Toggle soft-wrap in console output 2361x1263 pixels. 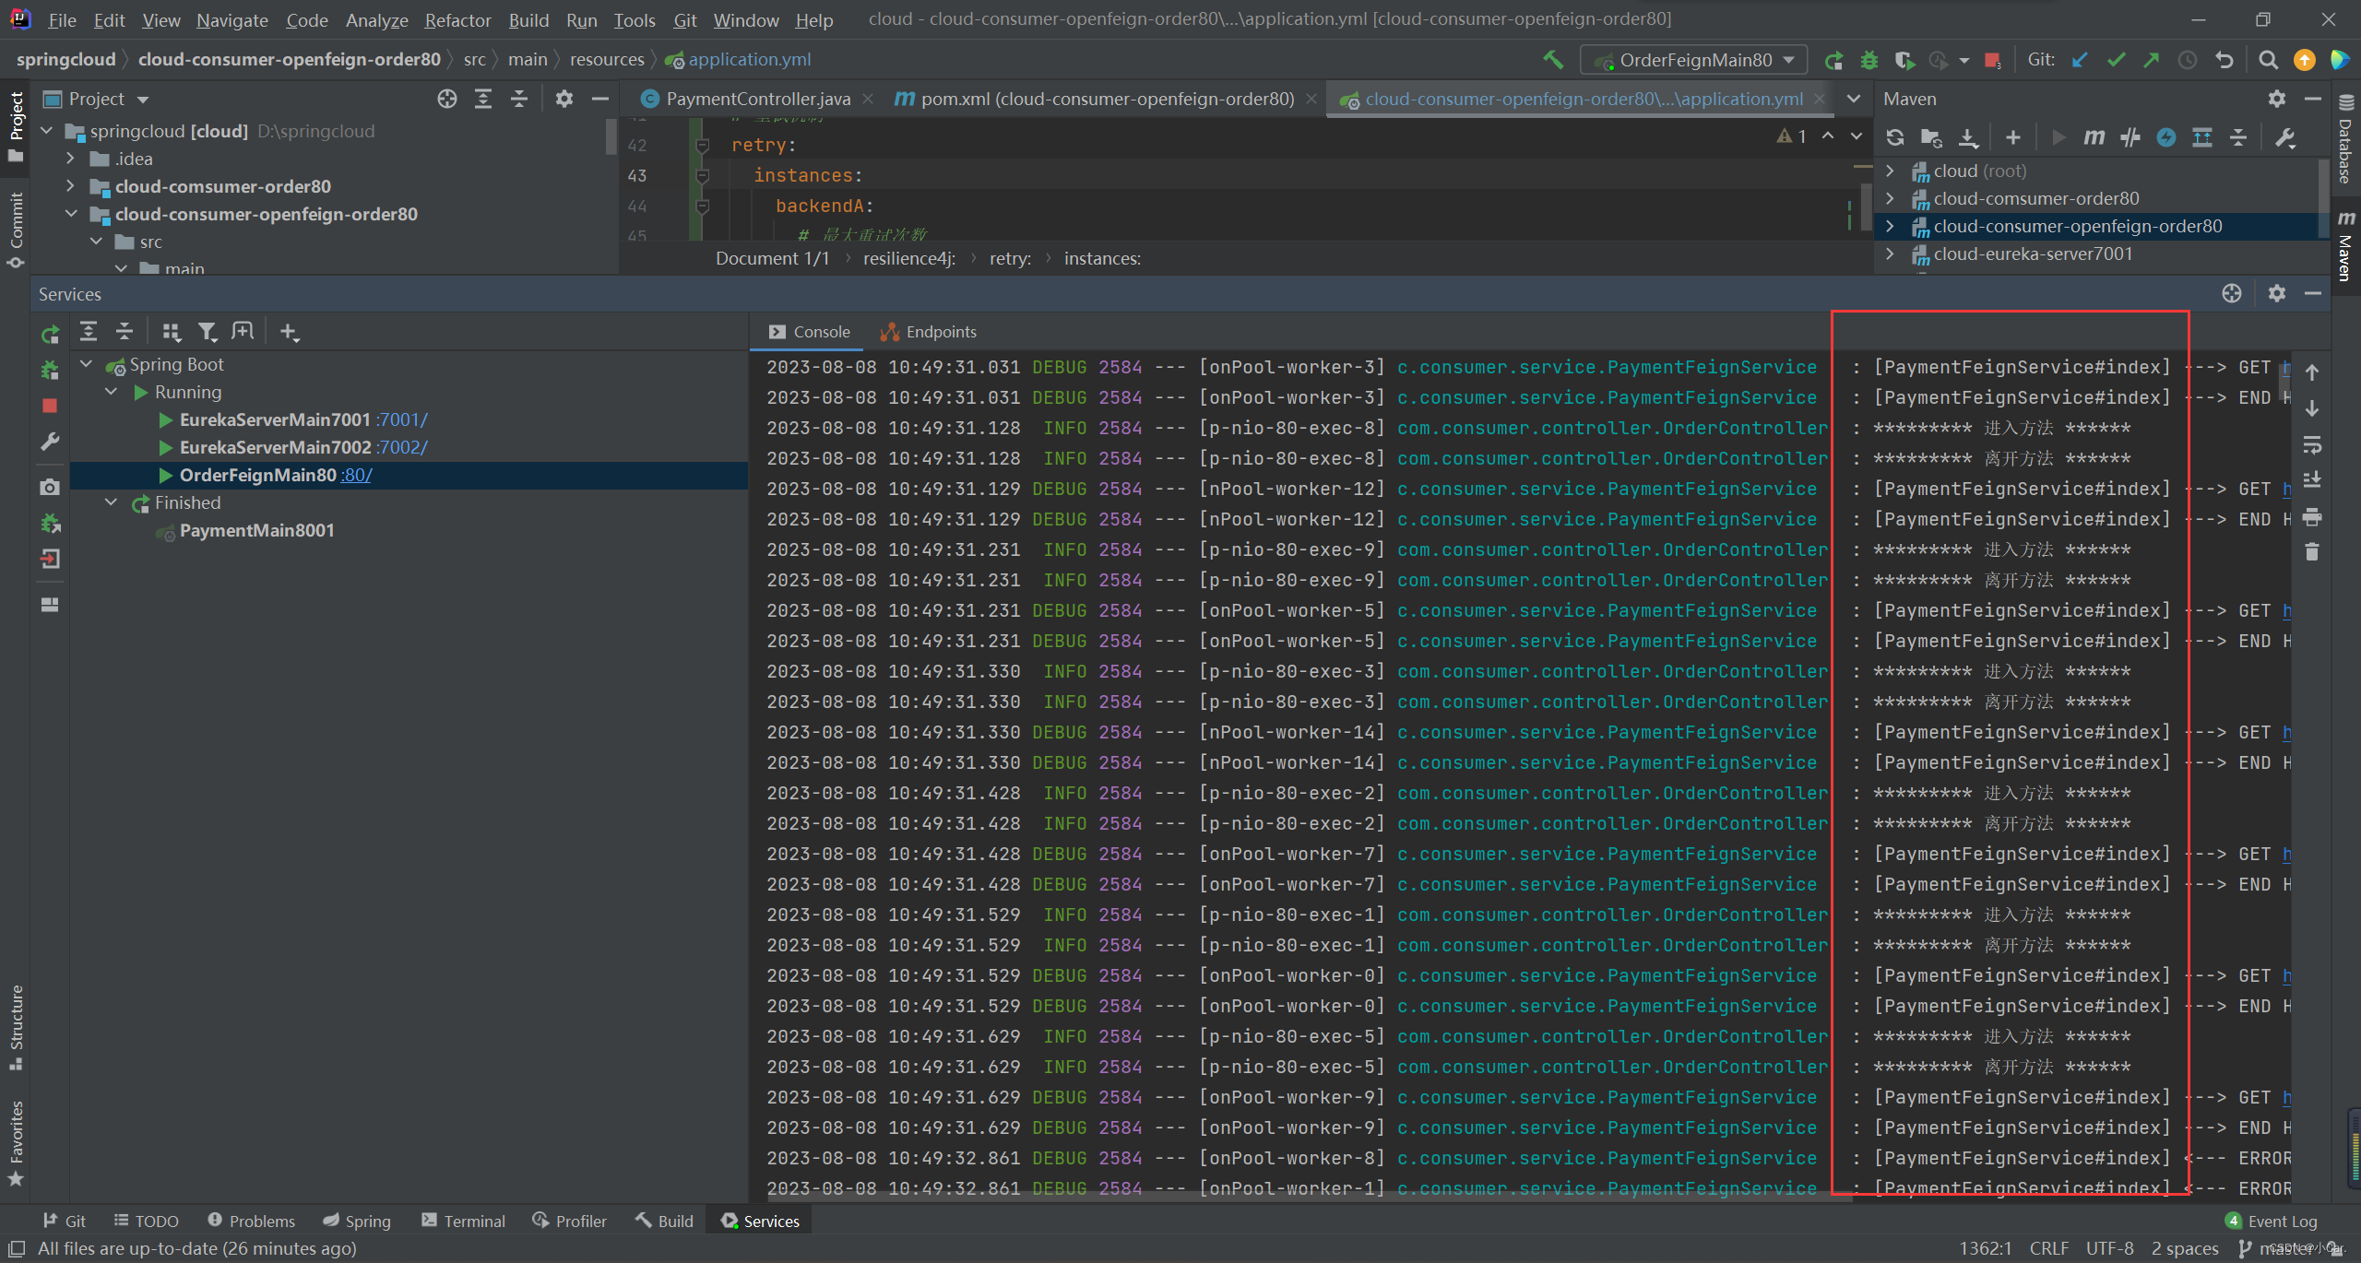pyautogui.click(x=2312, y=445)
